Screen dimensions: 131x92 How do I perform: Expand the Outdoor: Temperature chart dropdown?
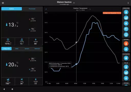(90, 9)
